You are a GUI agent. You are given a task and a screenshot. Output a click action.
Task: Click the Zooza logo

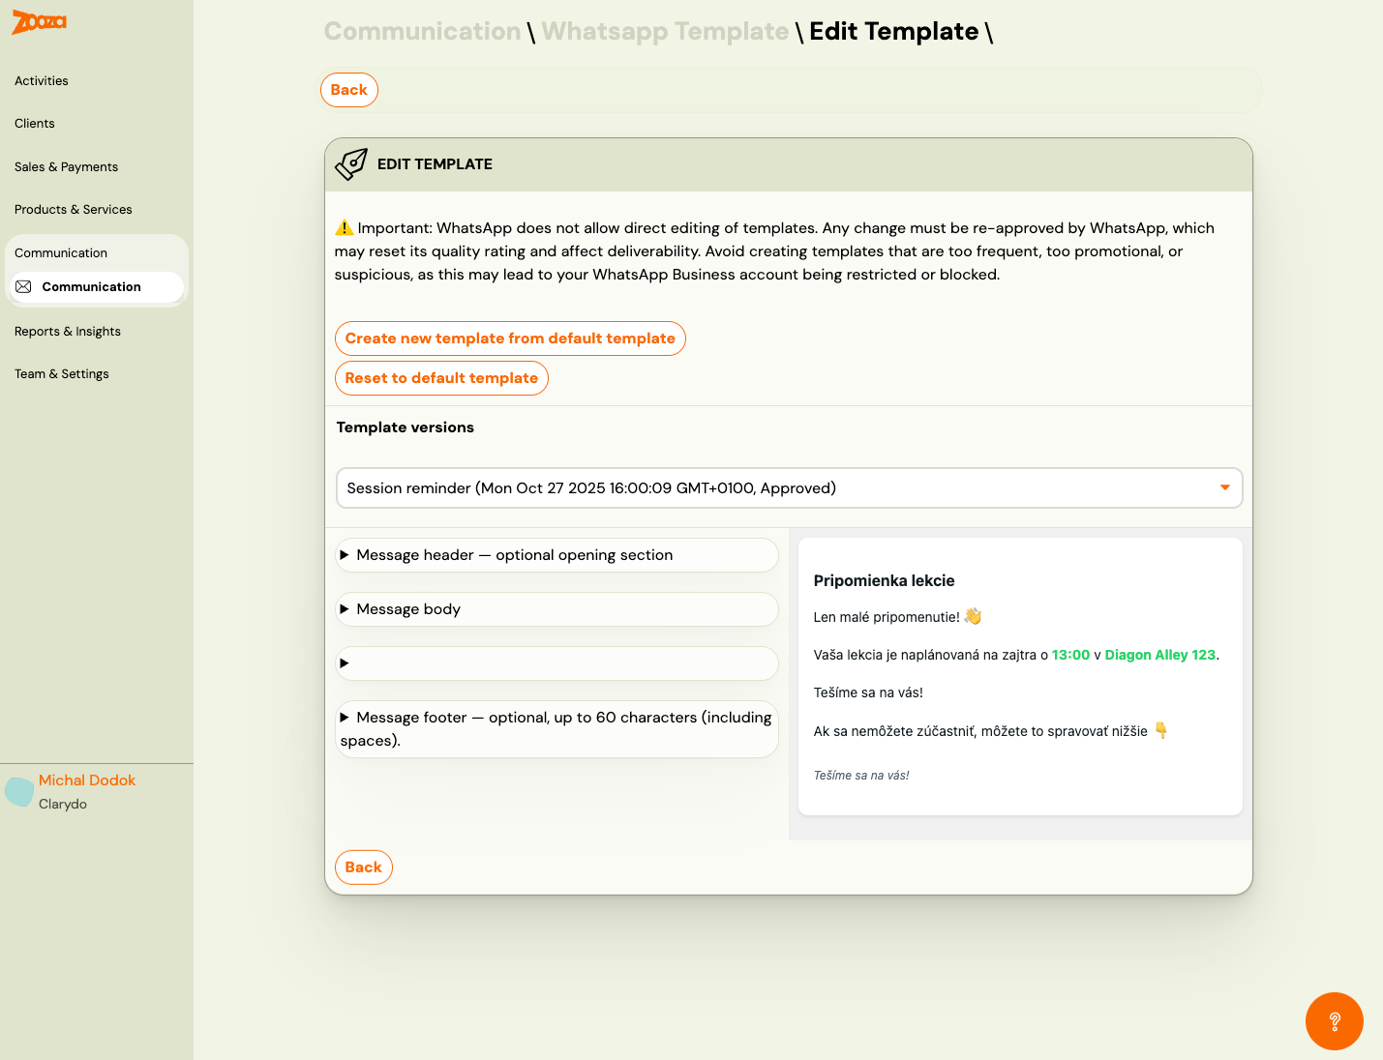[x=40, y=22]
